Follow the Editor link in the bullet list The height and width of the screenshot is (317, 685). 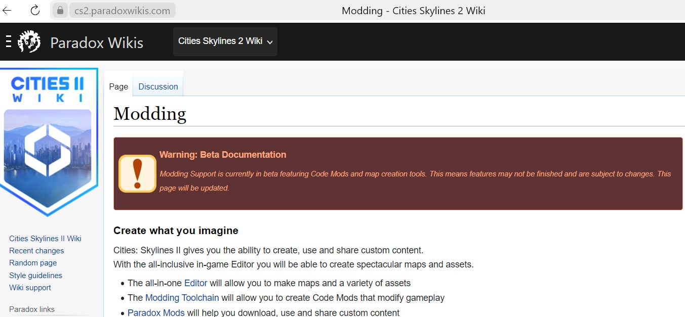click(195, 283)
